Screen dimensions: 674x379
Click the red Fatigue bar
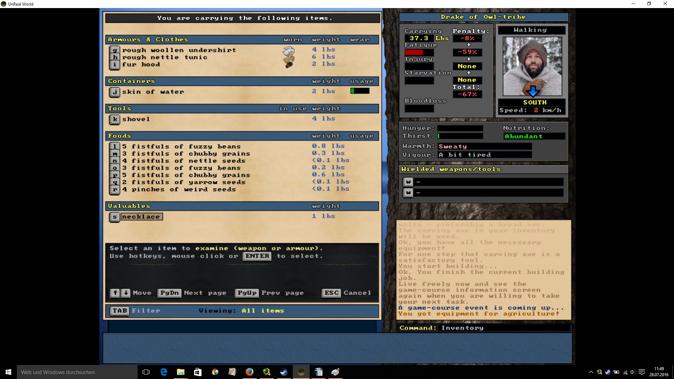(419, 52)
